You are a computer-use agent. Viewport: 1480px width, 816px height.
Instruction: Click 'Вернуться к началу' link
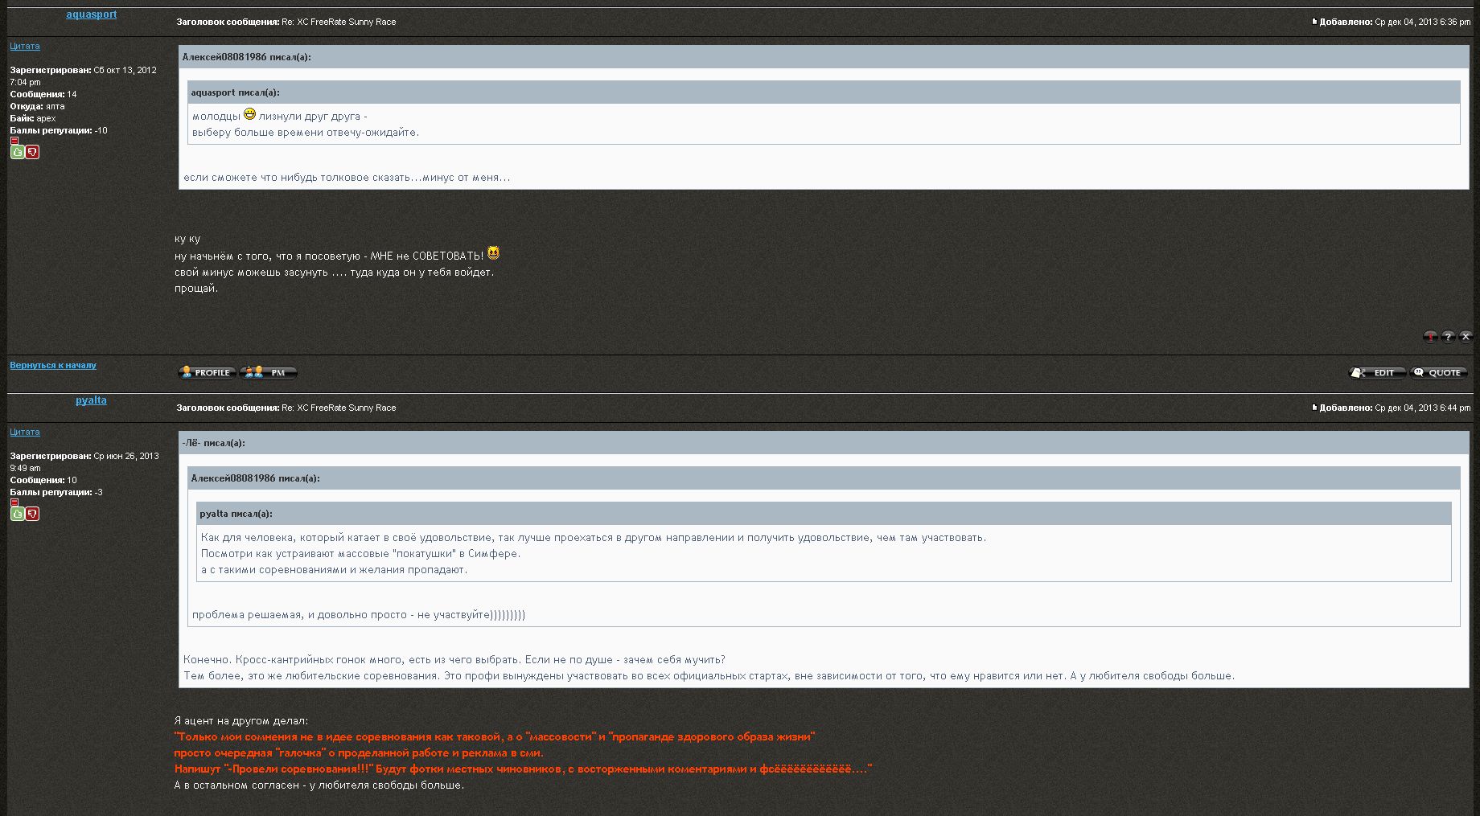(x=53, y=365)
